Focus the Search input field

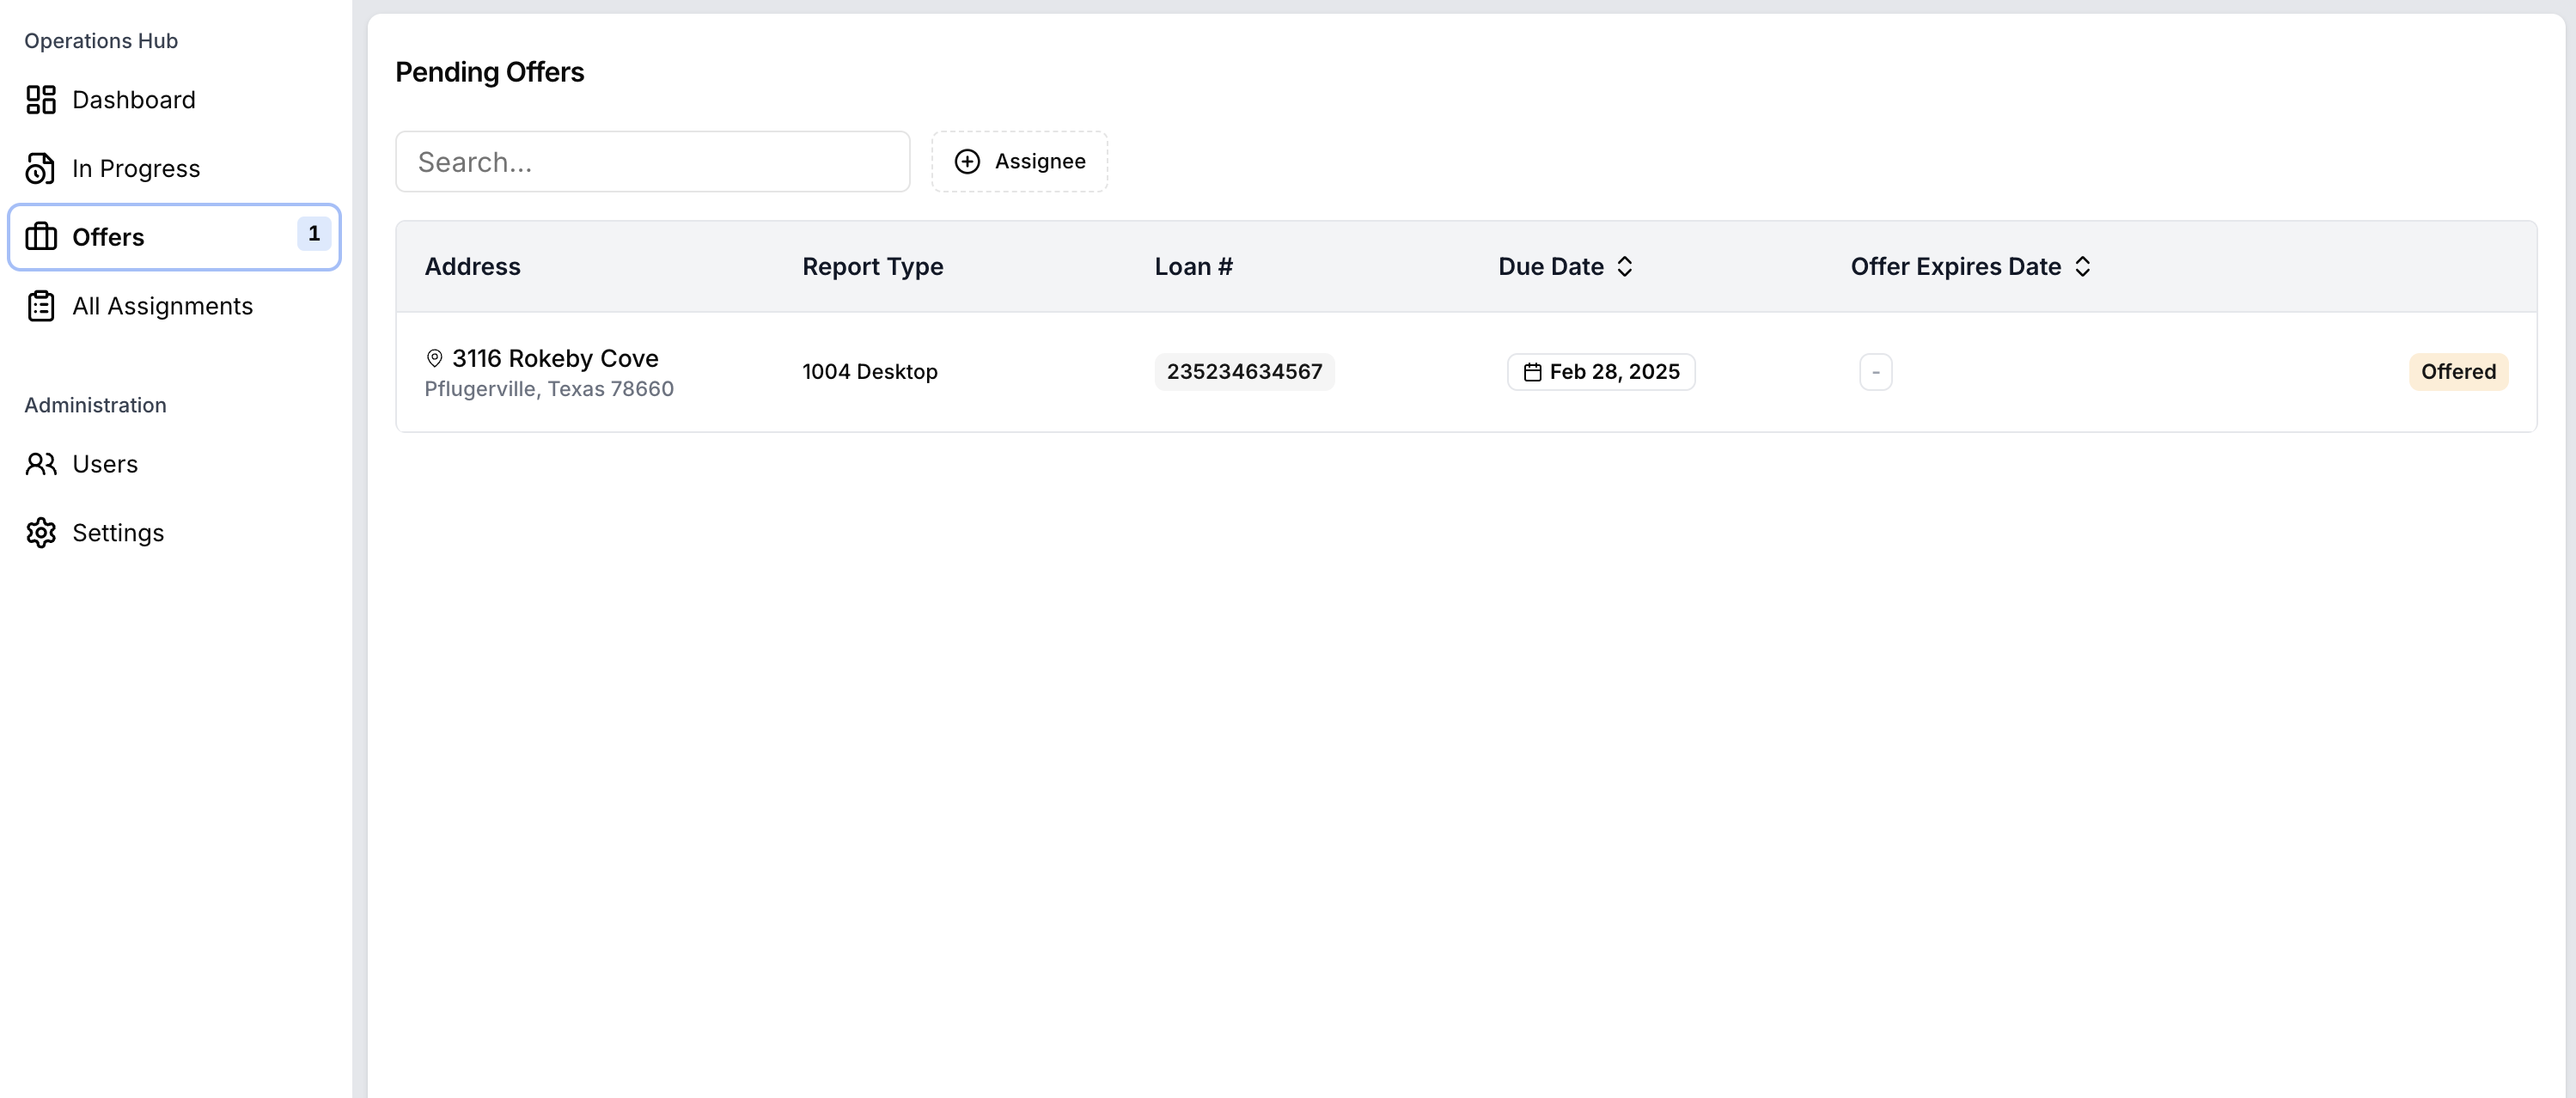[652, 162]
